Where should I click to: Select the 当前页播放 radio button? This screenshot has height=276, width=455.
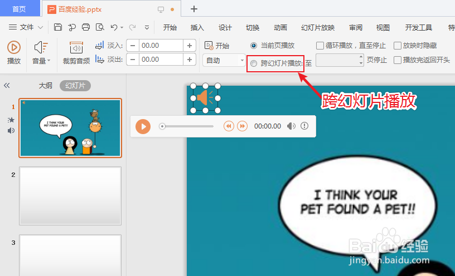click(254, 46)
